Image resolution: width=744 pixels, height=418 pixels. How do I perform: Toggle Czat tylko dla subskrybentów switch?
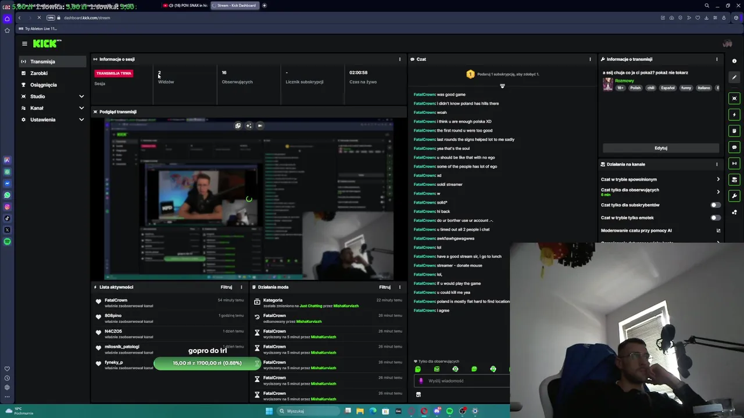(x=716, y=205)
